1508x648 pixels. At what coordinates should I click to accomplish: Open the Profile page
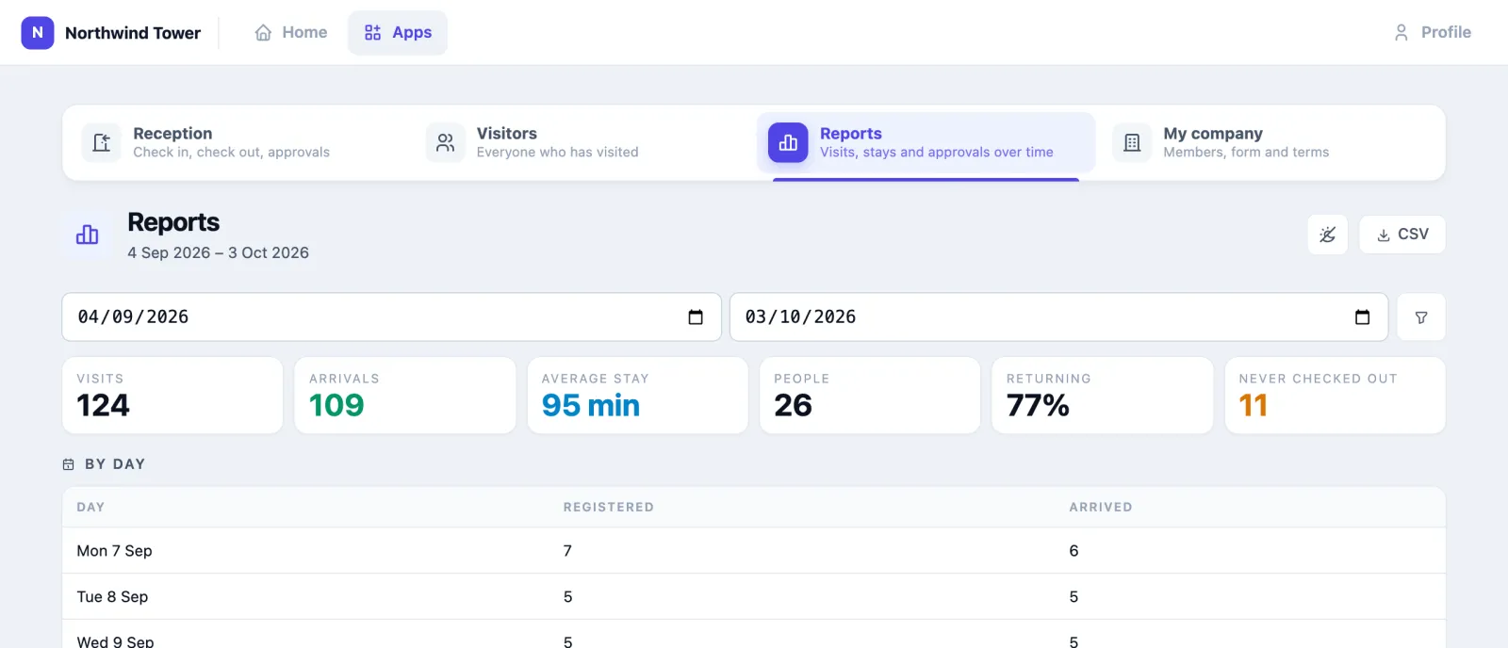pos(1432,32)
